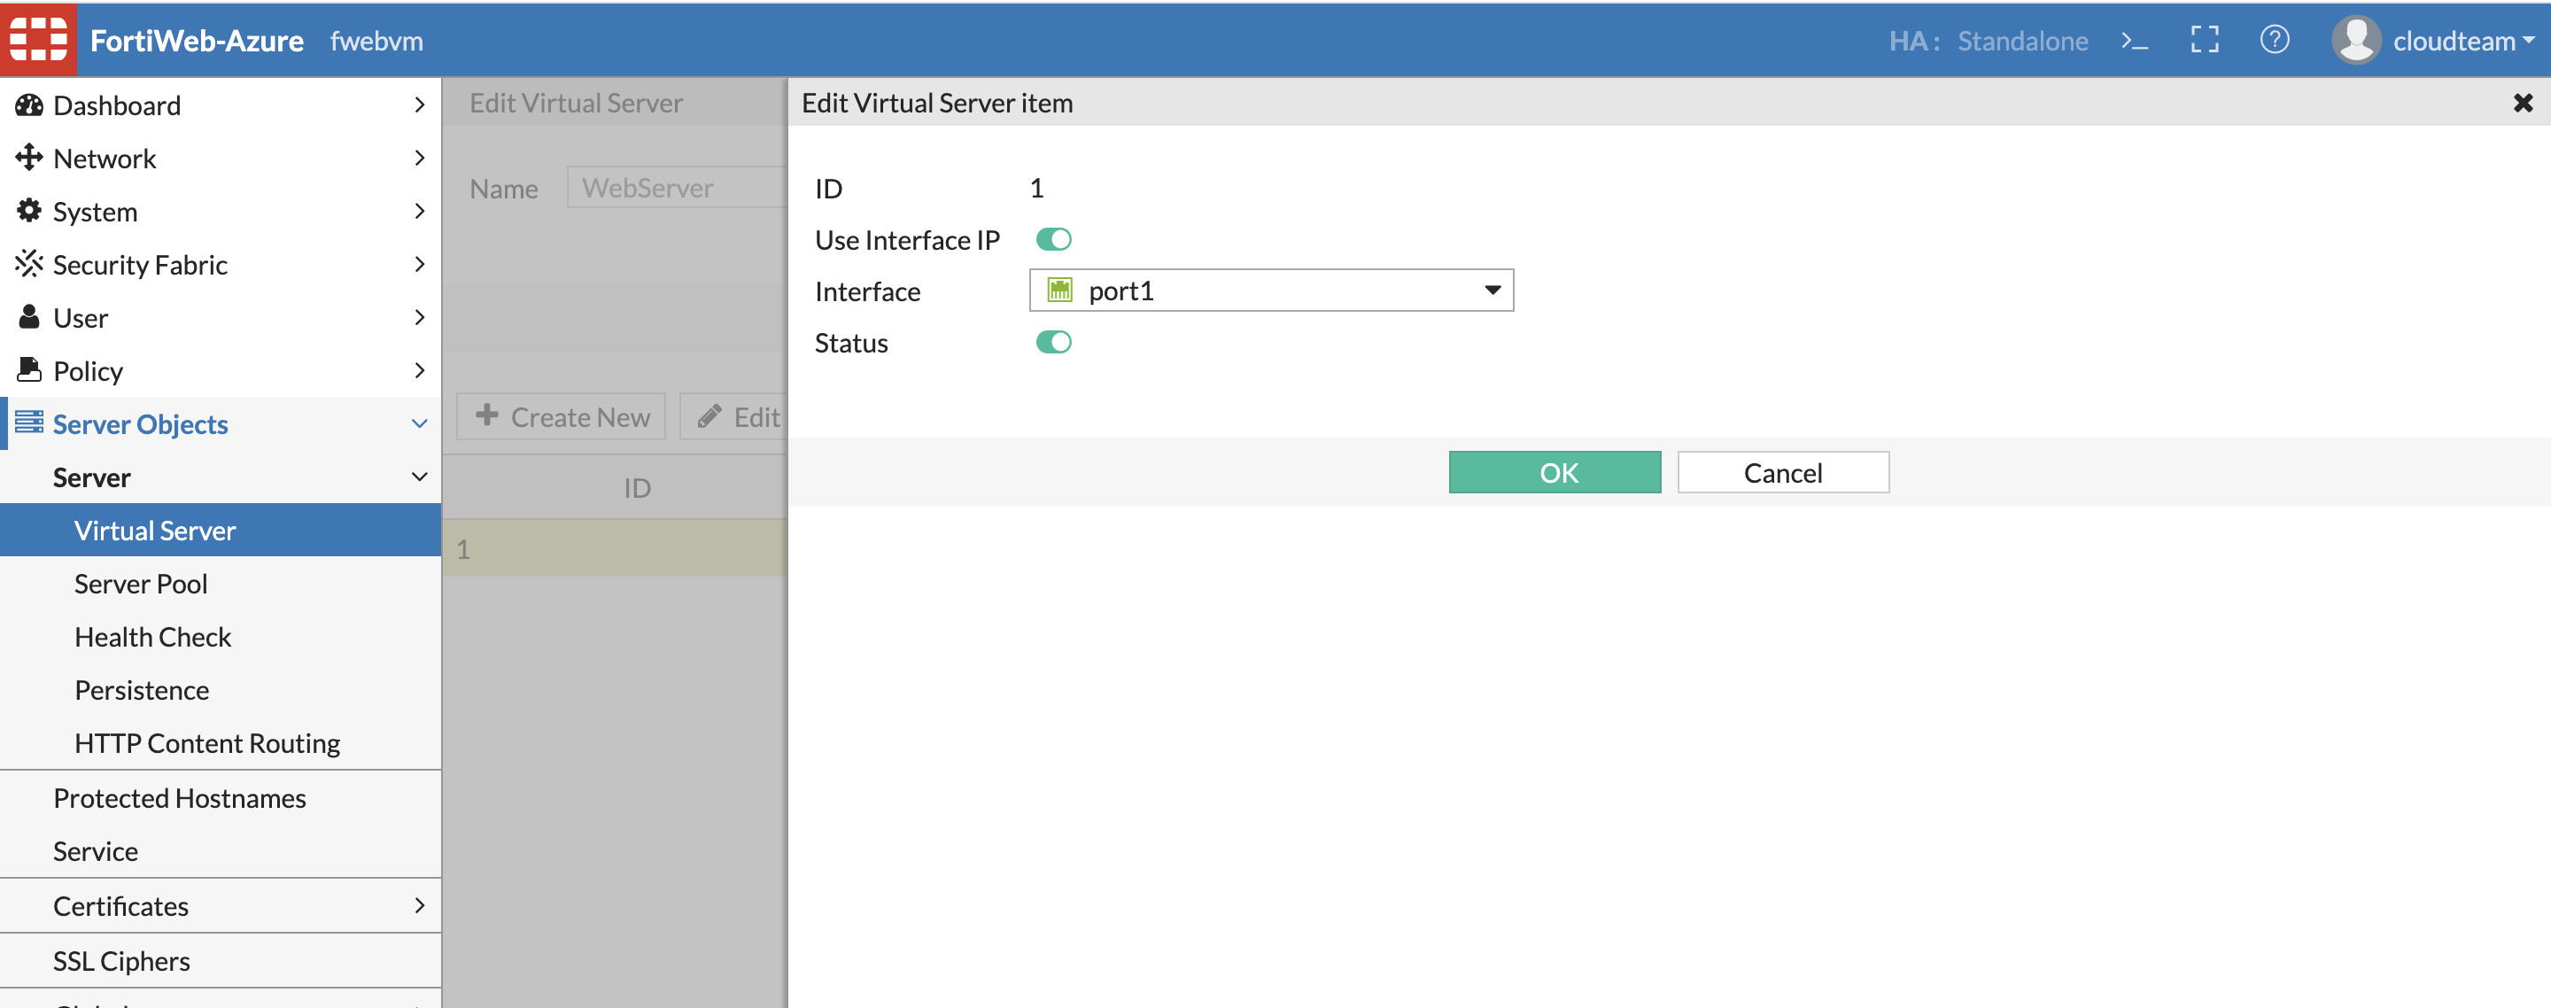The height and width of the screenshot is (1008, 2551).
Task: Expand the Policy menu chevron
Action: click(419, 370)
